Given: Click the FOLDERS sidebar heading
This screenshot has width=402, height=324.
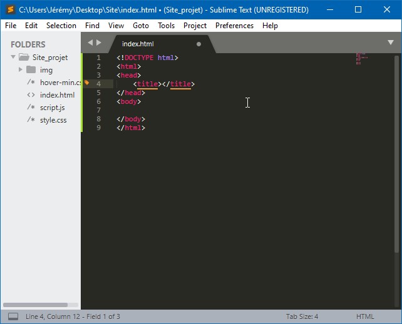Looking at the screenshot, I should (28, 44).
